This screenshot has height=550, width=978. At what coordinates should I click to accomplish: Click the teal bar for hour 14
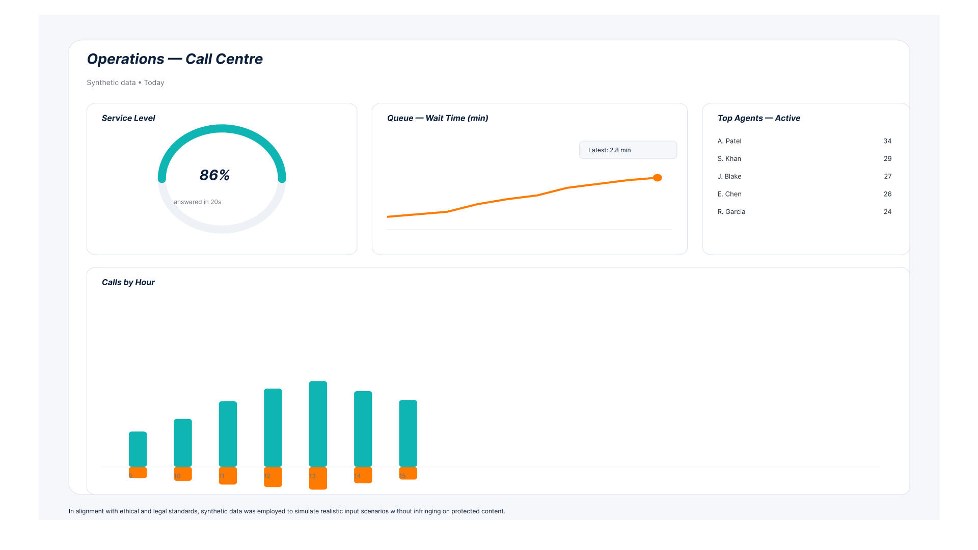pos(363,429)
